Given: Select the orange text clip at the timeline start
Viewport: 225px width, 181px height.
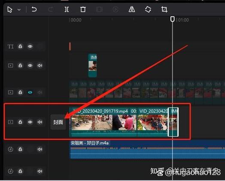Looking at the screenshot, I should (70, 46).
